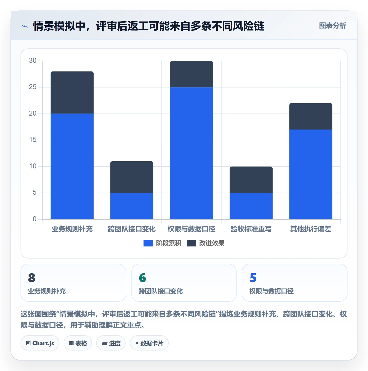368x371 pixels.
Task: Select the 数据卡片 tag chip
Action: [x=149, y=343]
